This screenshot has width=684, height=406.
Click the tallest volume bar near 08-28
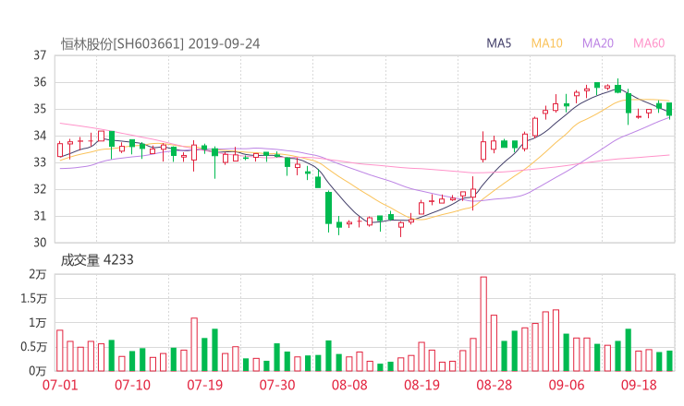coord(483,324)
